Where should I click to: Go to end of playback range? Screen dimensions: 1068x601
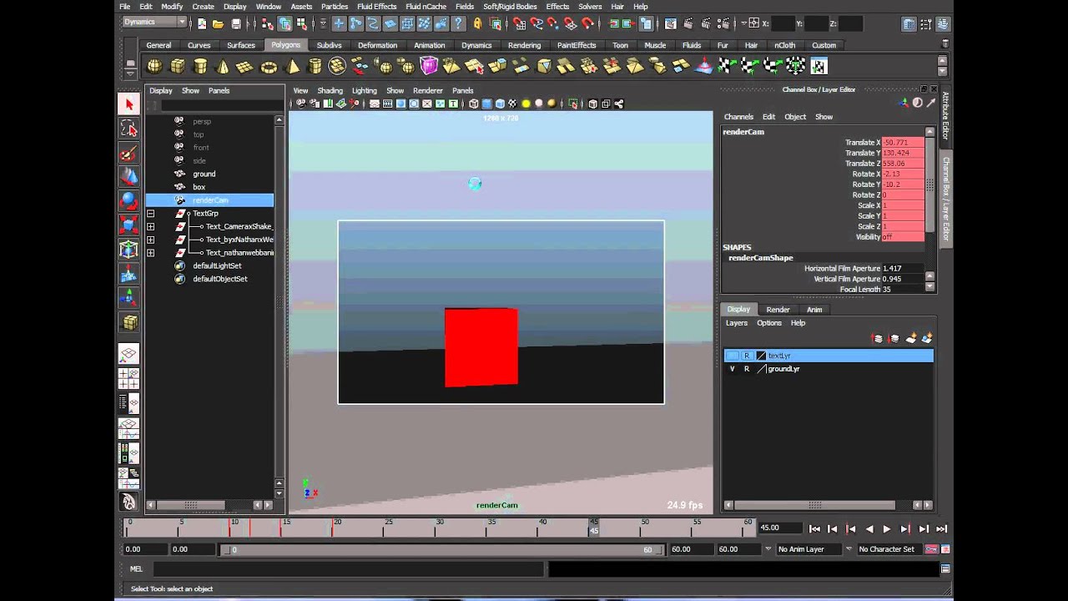pyautogui.click(x=941, y=529)
